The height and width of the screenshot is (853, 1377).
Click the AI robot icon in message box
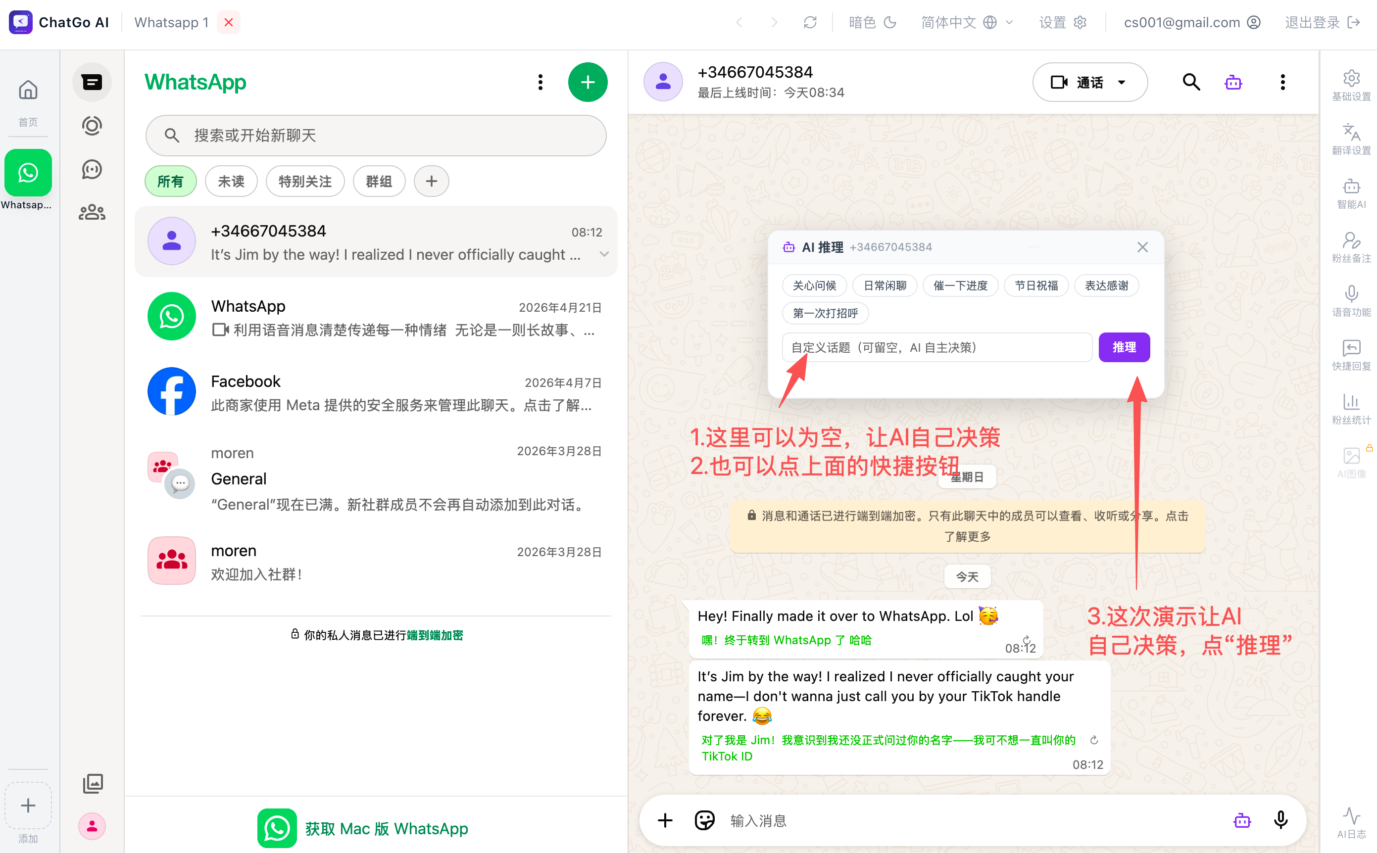pyautogui.click(x=1242, y=820)
